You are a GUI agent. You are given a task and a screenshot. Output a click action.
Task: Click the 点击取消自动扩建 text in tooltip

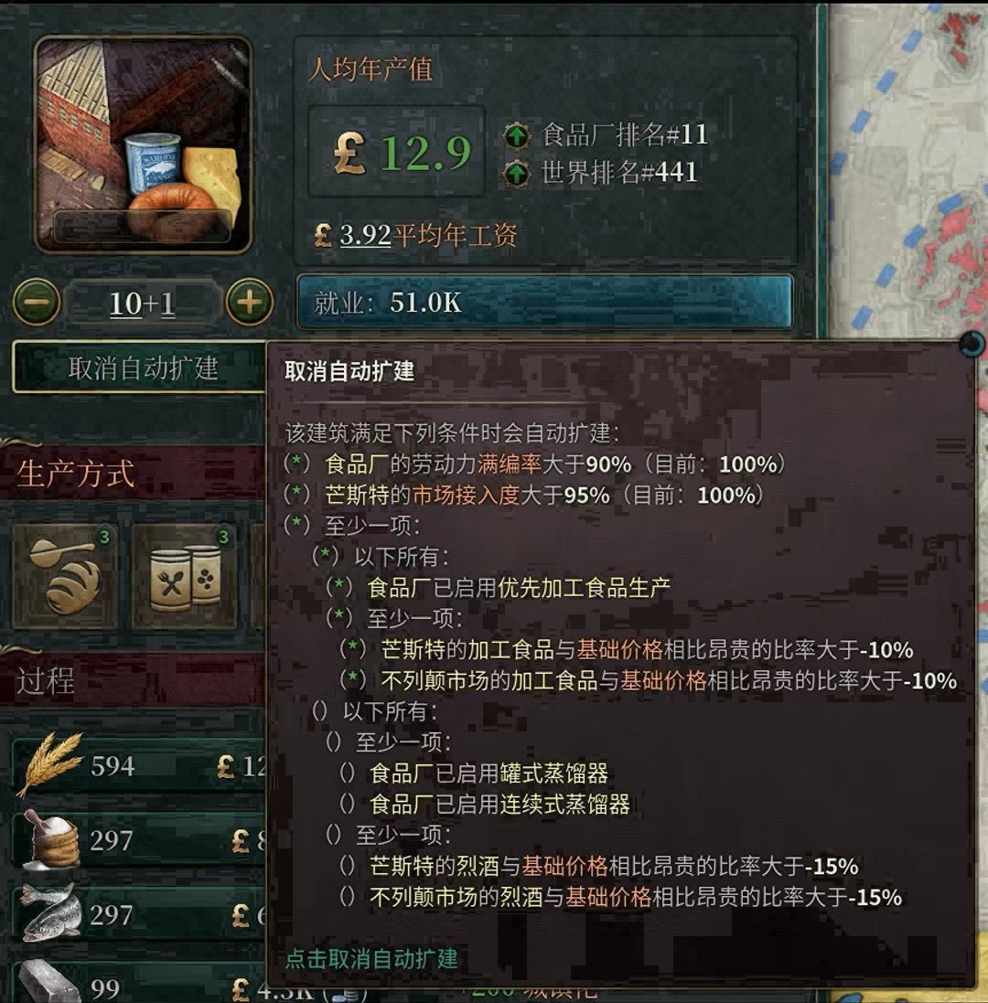point(371,958)
